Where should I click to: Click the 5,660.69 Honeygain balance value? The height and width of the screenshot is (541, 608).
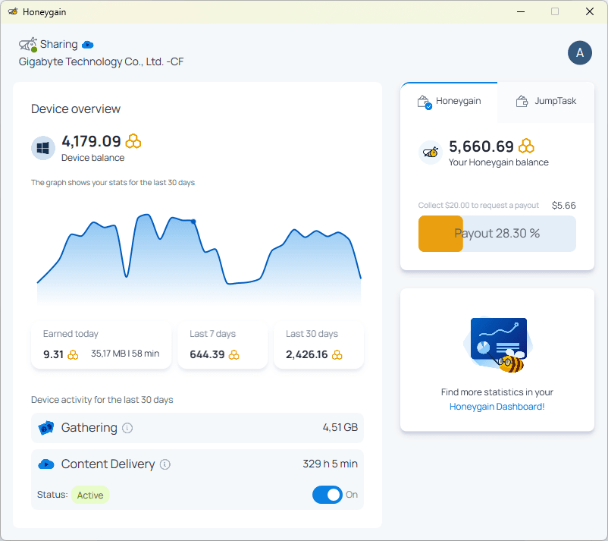481,146
